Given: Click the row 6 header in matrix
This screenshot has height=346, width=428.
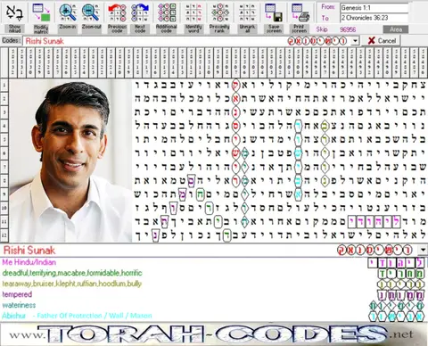Looking at the screenshot, I should [4, 153].
